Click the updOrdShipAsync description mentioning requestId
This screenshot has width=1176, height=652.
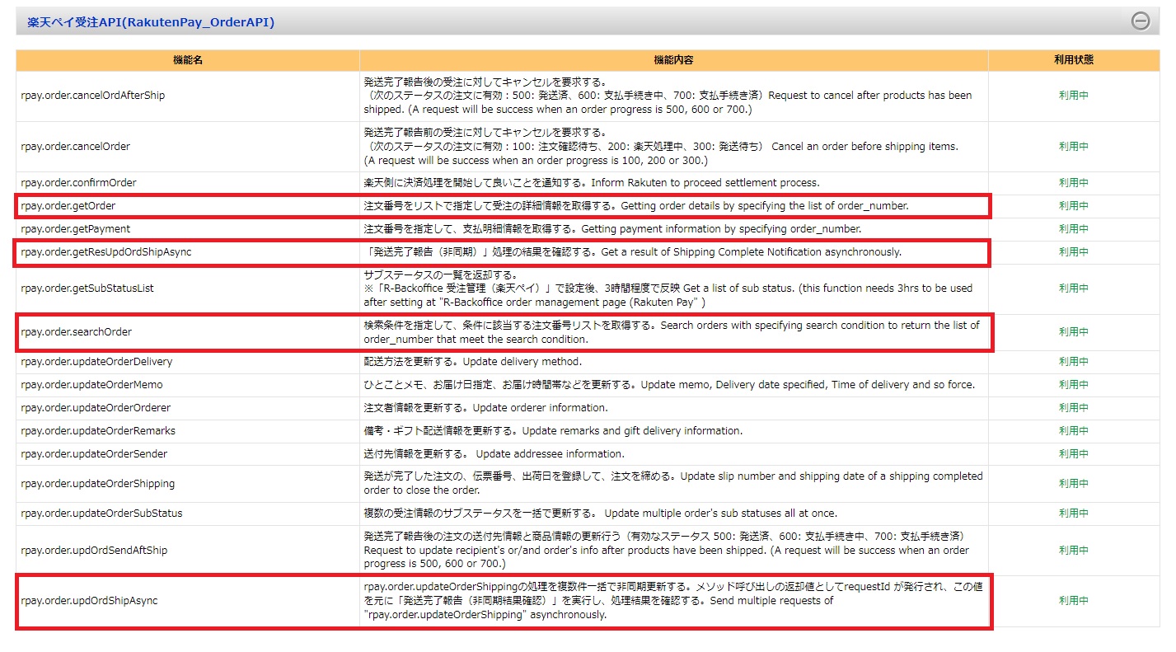pos(673,601)
